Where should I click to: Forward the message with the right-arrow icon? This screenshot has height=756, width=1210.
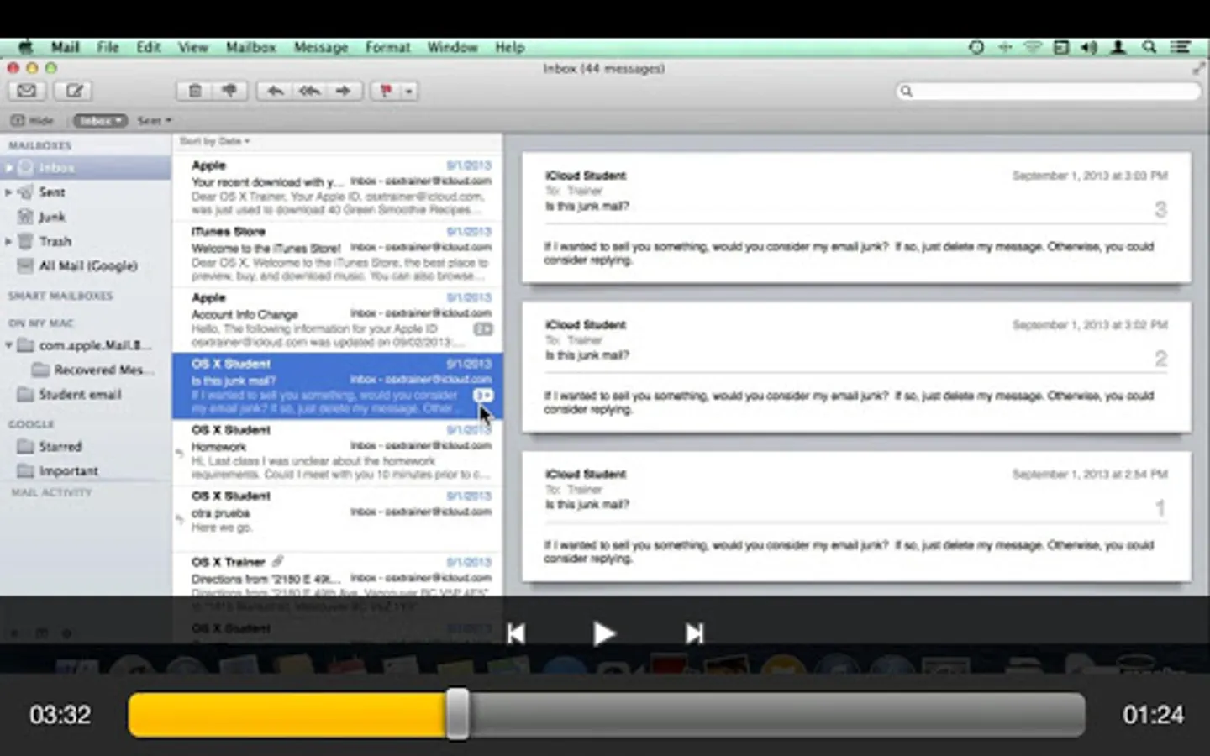coord(344,91)
